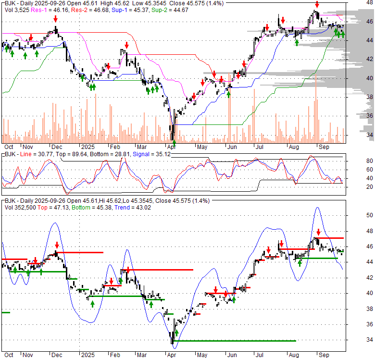The image size is (375, 358).
Task: Click the Res-2 = 46.68 label
Action: tap(90, 10)
